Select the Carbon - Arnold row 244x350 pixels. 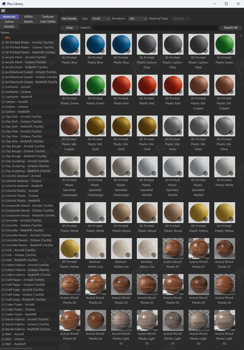click(16, 102)
